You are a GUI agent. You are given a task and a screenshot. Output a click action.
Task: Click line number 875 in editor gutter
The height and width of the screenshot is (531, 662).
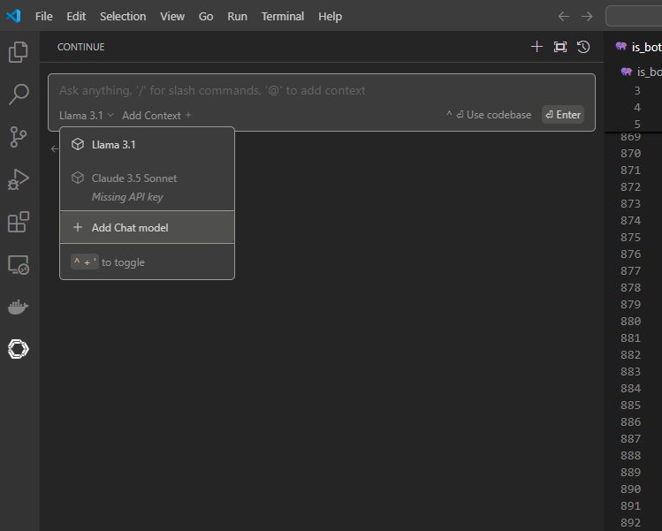630,237
